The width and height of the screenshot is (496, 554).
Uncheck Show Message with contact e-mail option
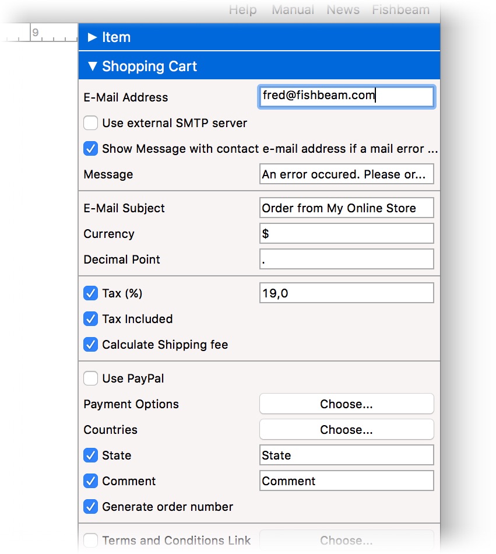[x=90, y=149]
